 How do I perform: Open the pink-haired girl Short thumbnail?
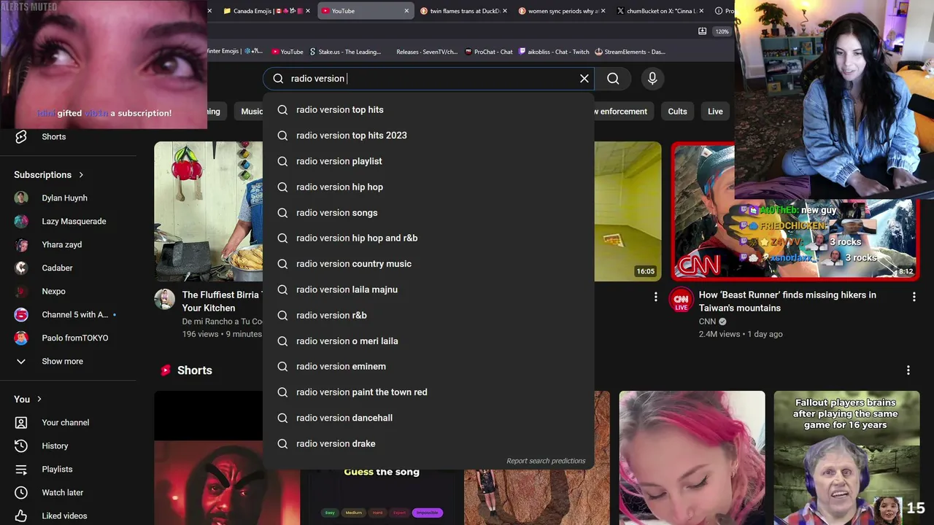(692, 458)
